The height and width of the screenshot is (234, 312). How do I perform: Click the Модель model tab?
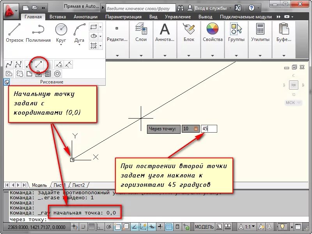[x=39, y=185]
